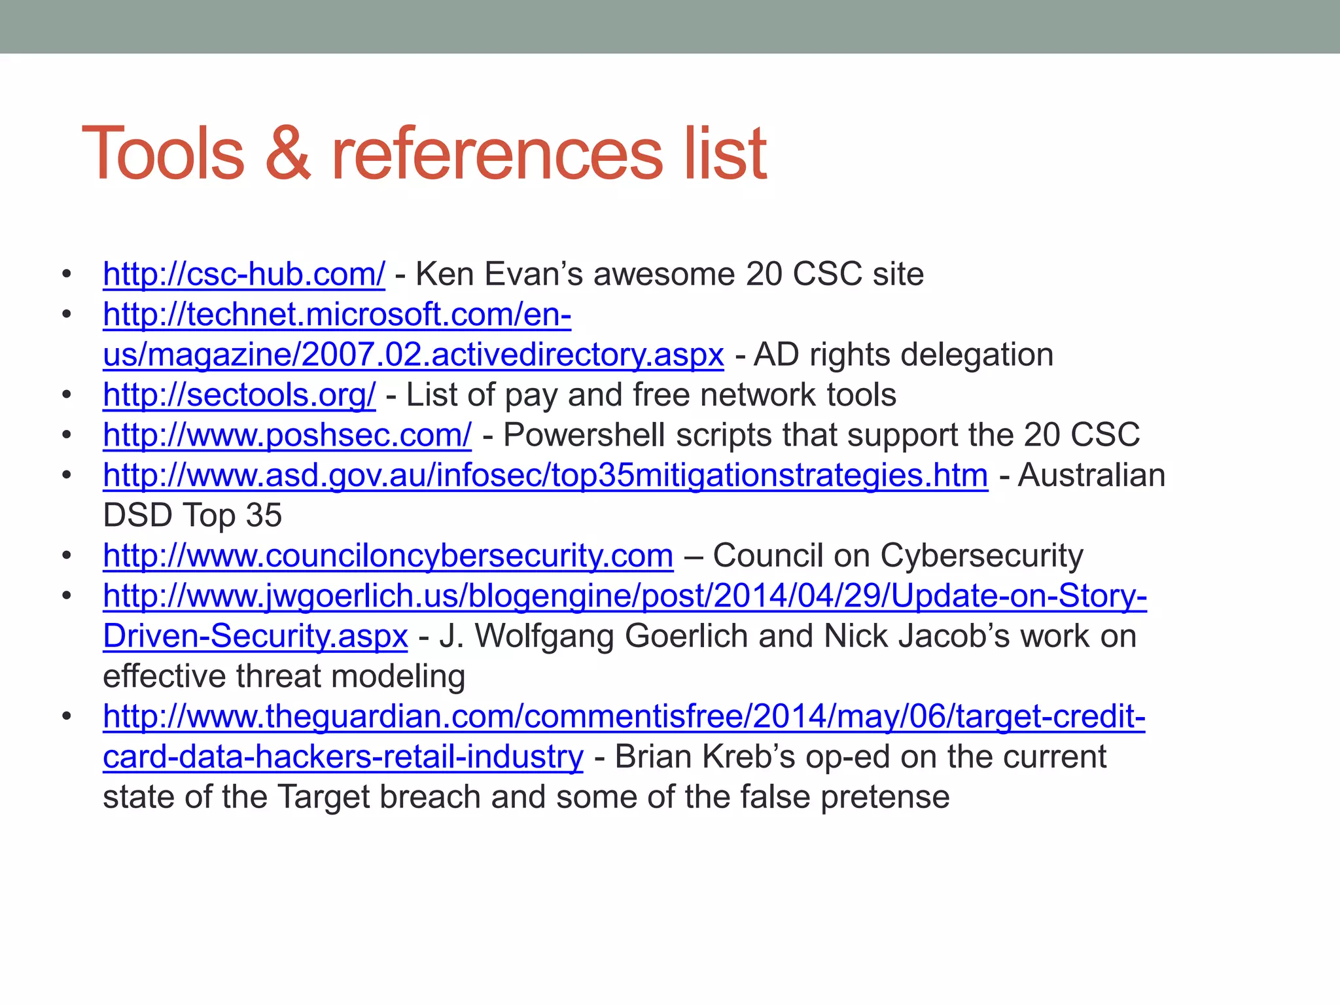Select text 'DSD Top 35'
The width and height of the screenshot is (1340, 1005).
coord(192,516)
